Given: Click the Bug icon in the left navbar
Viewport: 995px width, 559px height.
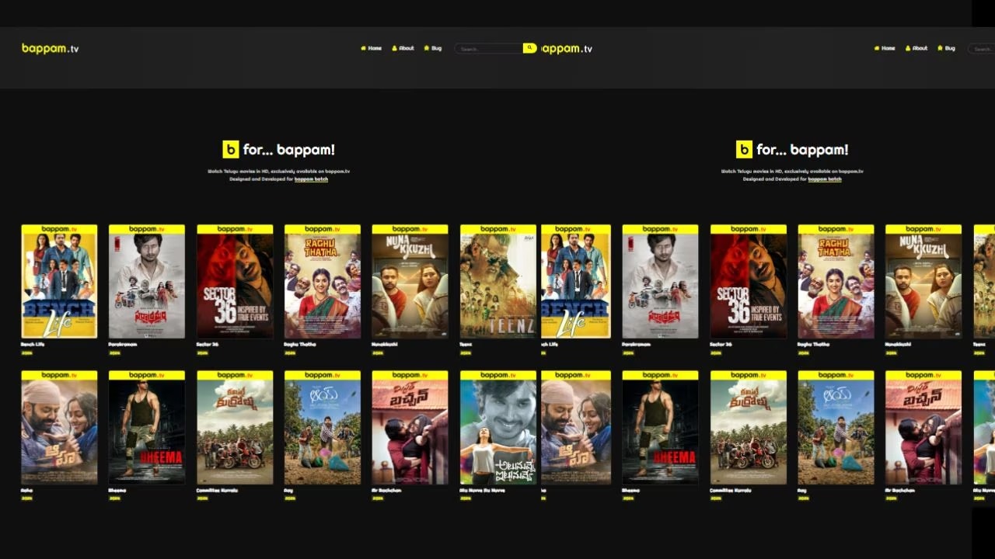Looking at the screenshot, I should click(427, 48).
